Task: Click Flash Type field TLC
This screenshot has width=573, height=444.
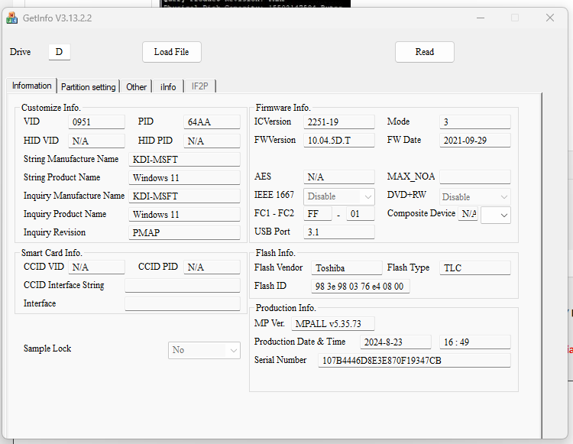Action: pos(475,268)
